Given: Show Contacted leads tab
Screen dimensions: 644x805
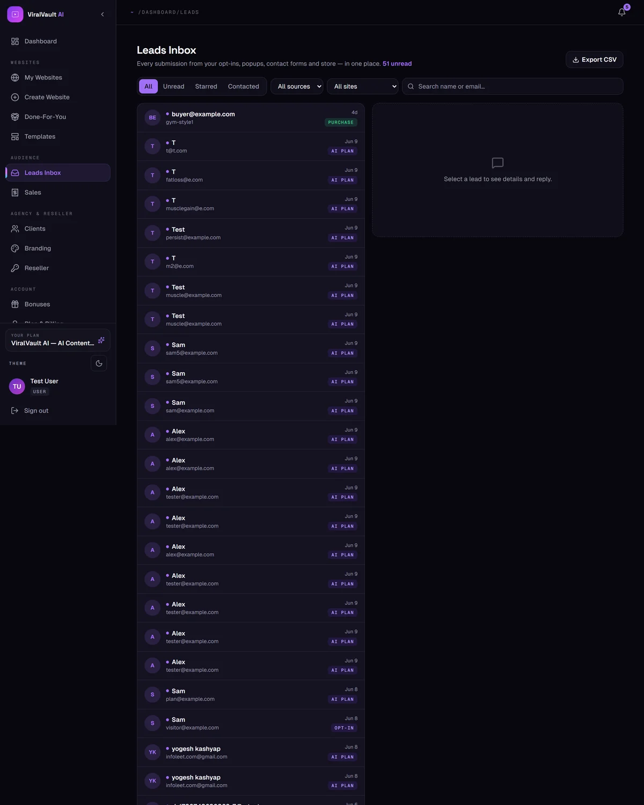Looking at the screenshot, I should 243,86.
